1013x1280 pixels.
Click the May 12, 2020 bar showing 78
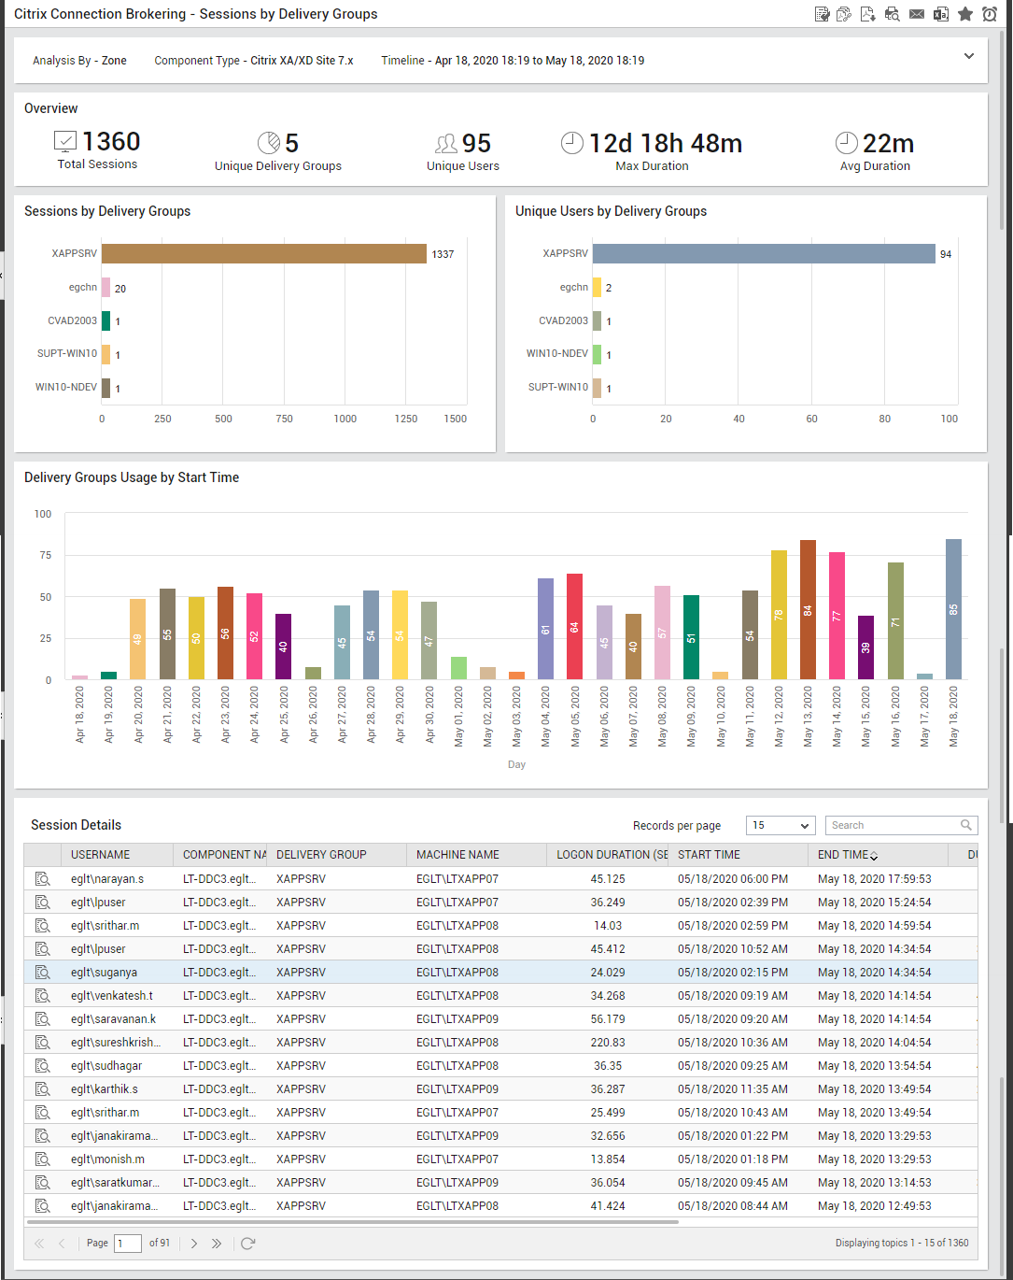pos(779,615)
